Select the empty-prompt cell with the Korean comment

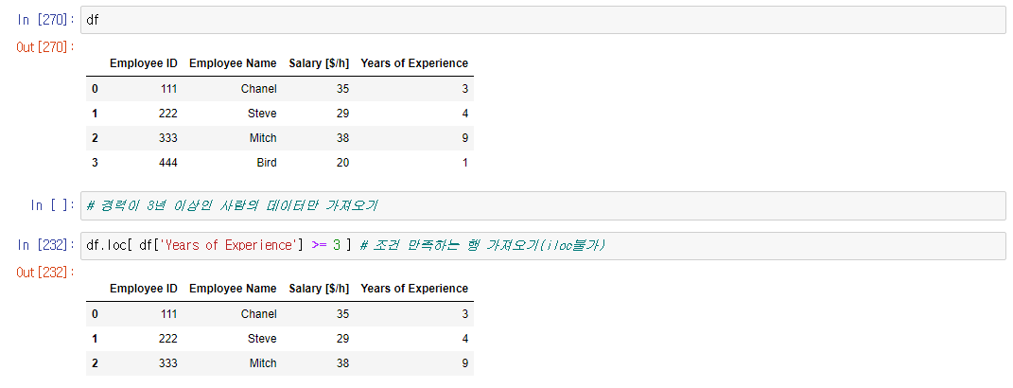pyautogui.click(x=543, y=205)
